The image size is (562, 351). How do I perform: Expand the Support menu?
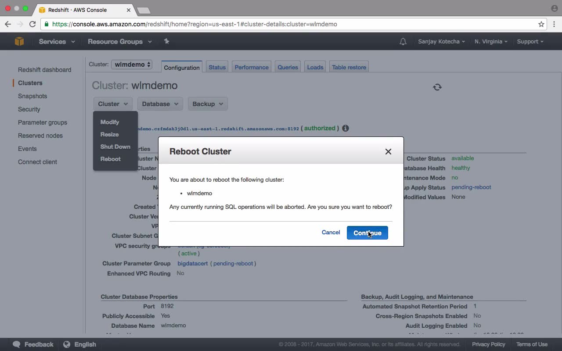pos(530,42)
